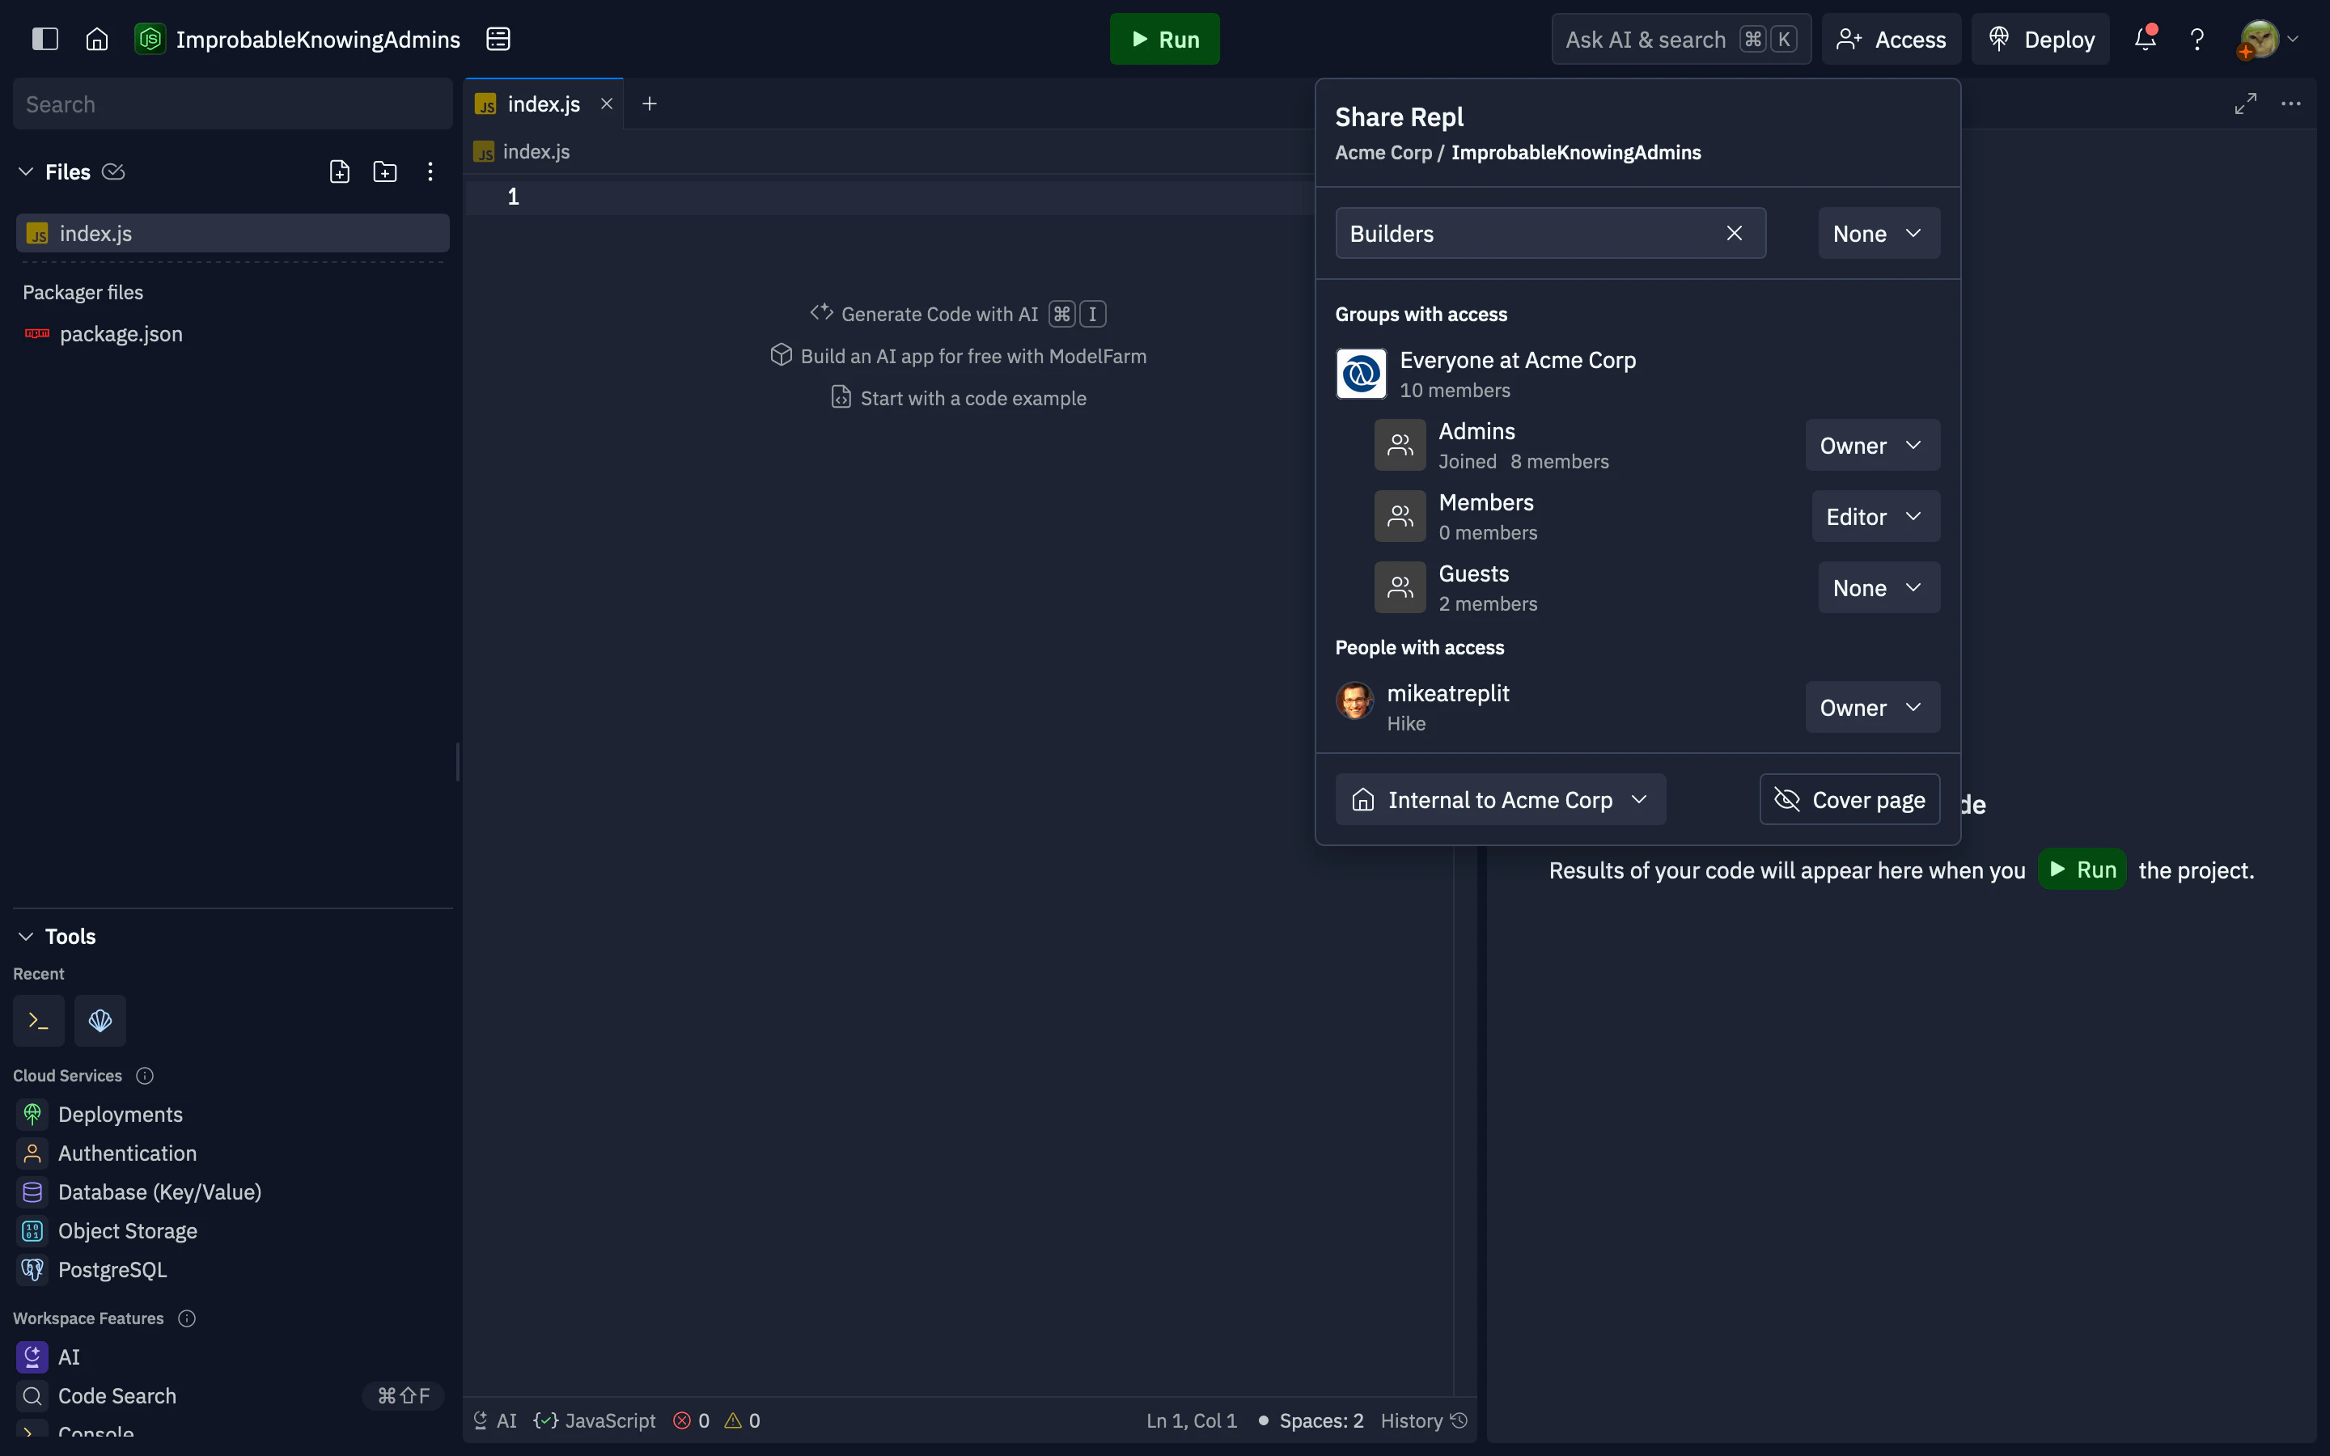Change Members Editor role dropdown
The height and width of the screenshot is (1456, 2330).
click(1875, 516)
